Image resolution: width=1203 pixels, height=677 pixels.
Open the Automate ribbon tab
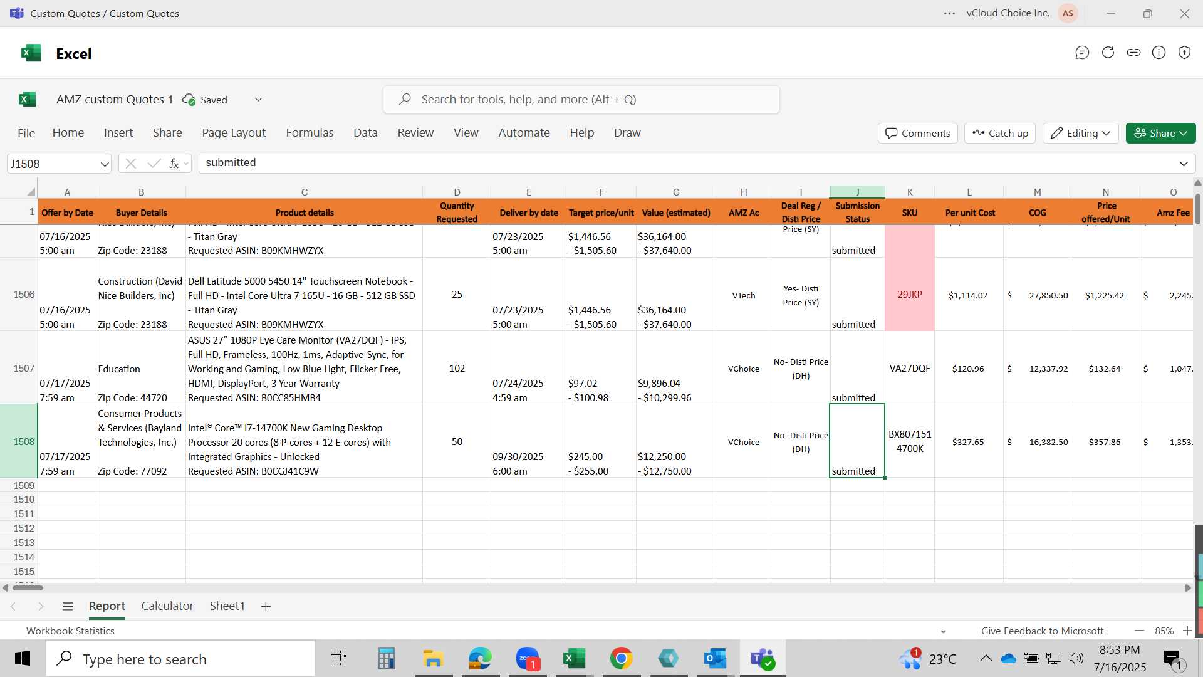click(x=524, y=133)
